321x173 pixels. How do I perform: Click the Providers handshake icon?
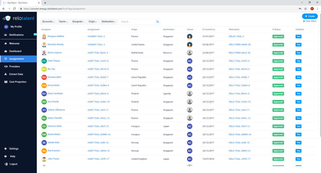[6, 67]
